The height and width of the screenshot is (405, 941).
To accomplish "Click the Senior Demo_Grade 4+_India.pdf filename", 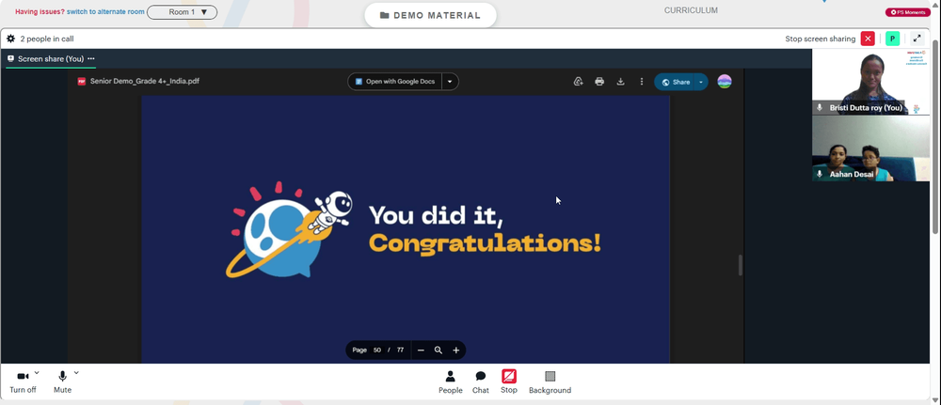I will point(145,82).
